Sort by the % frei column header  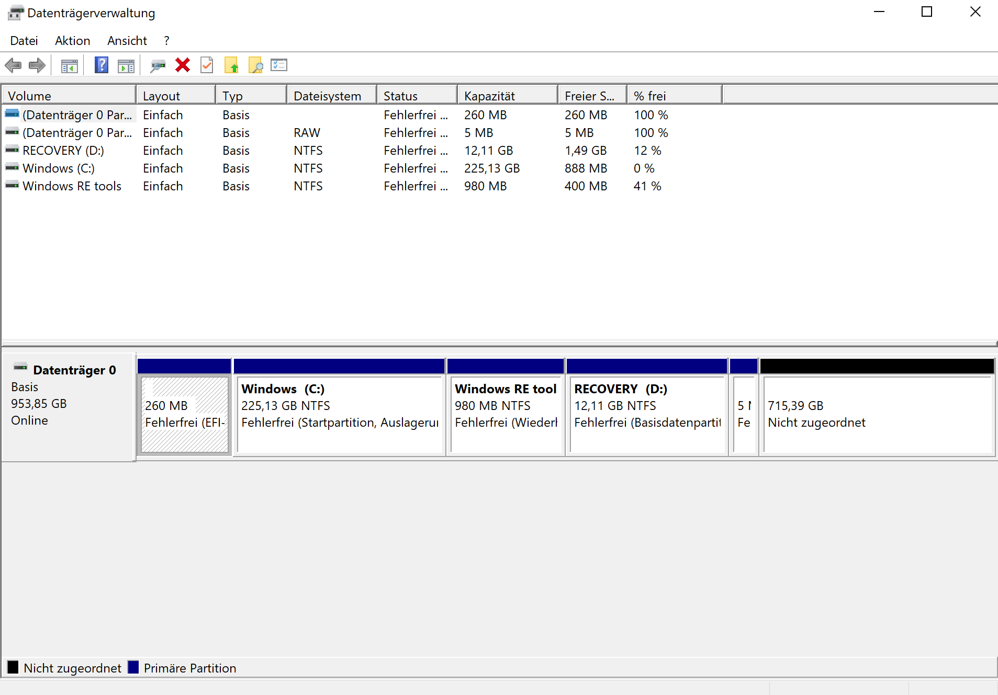click(675, 96)
